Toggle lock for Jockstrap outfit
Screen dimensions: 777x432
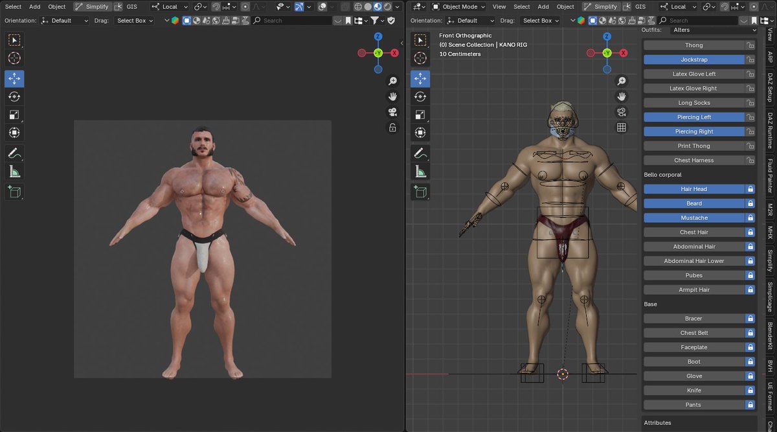[750, 60]
